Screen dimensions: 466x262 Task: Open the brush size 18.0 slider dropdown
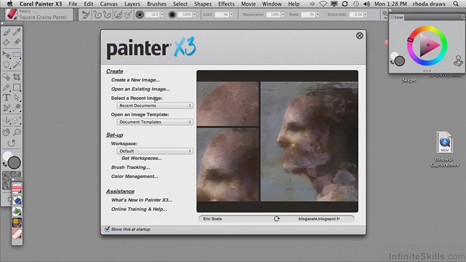[162, 14]
